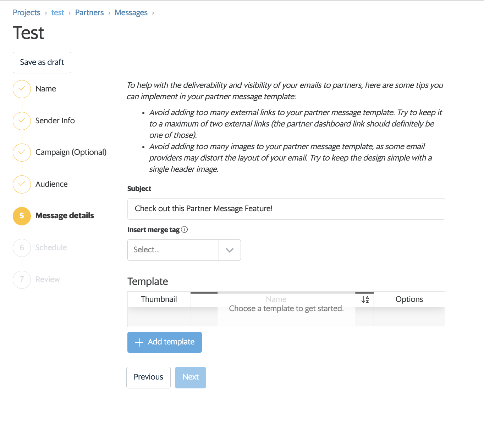The width and height of the screenshot is (484, 421).
Task: Select the Name step checkmark circle
Action: pyautogui.click(x=22, y=89)
